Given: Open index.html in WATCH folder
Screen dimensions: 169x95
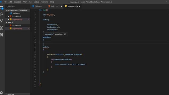Looking at the screenshot, I should click(x=17, y=25).
